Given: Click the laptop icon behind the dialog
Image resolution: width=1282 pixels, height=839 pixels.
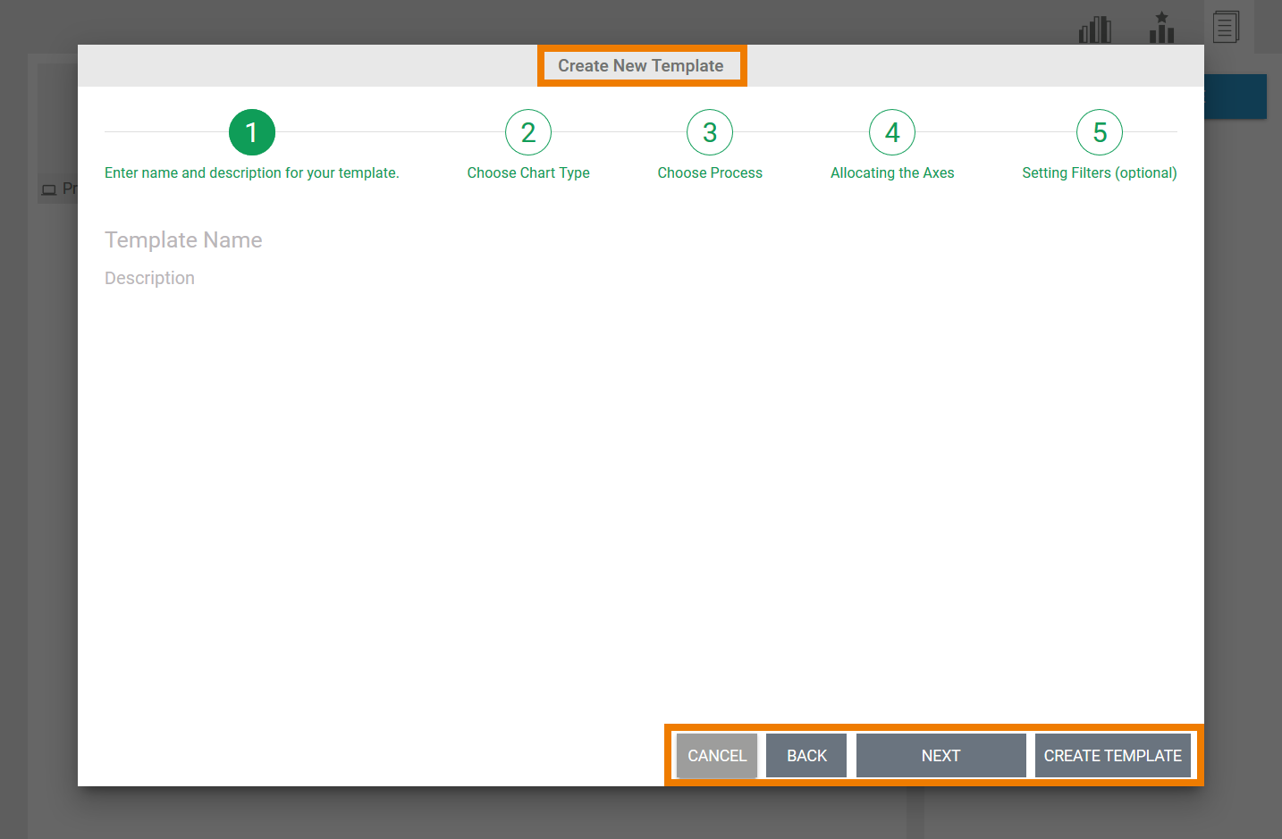Looking at the screenshot, I should (x=49, y=189).
